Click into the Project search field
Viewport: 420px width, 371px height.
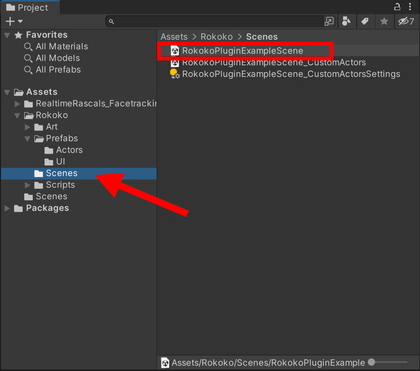click(x=214, y=21)
